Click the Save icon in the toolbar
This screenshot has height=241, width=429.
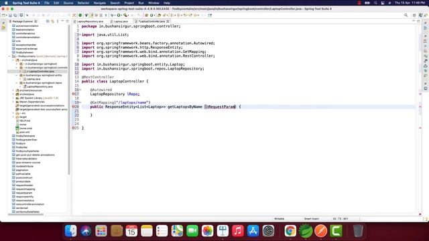(x=11, y=15)
